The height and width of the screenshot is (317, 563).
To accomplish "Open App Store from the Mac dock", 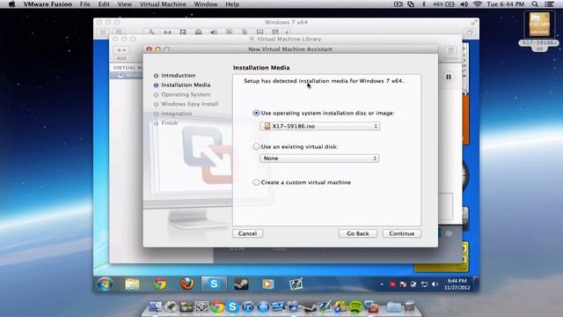I will (263, 306).
